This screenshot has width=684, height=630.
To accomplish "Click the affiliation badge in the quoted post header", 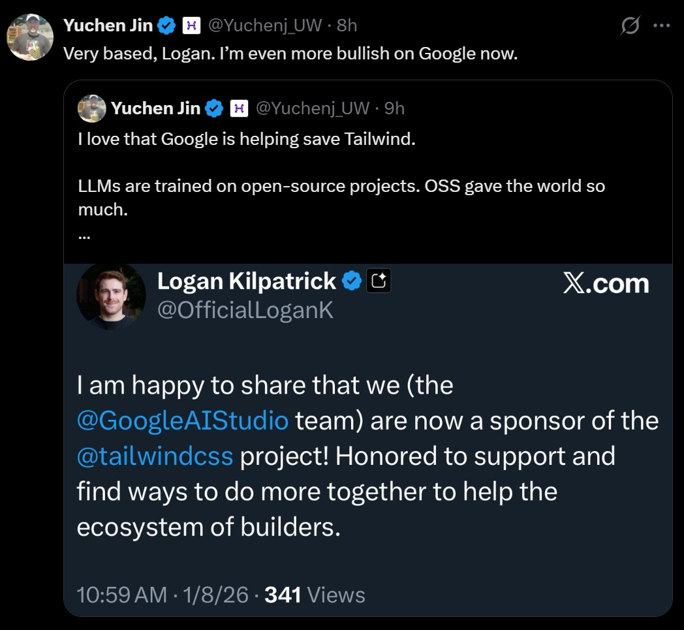I will point(240,108).
